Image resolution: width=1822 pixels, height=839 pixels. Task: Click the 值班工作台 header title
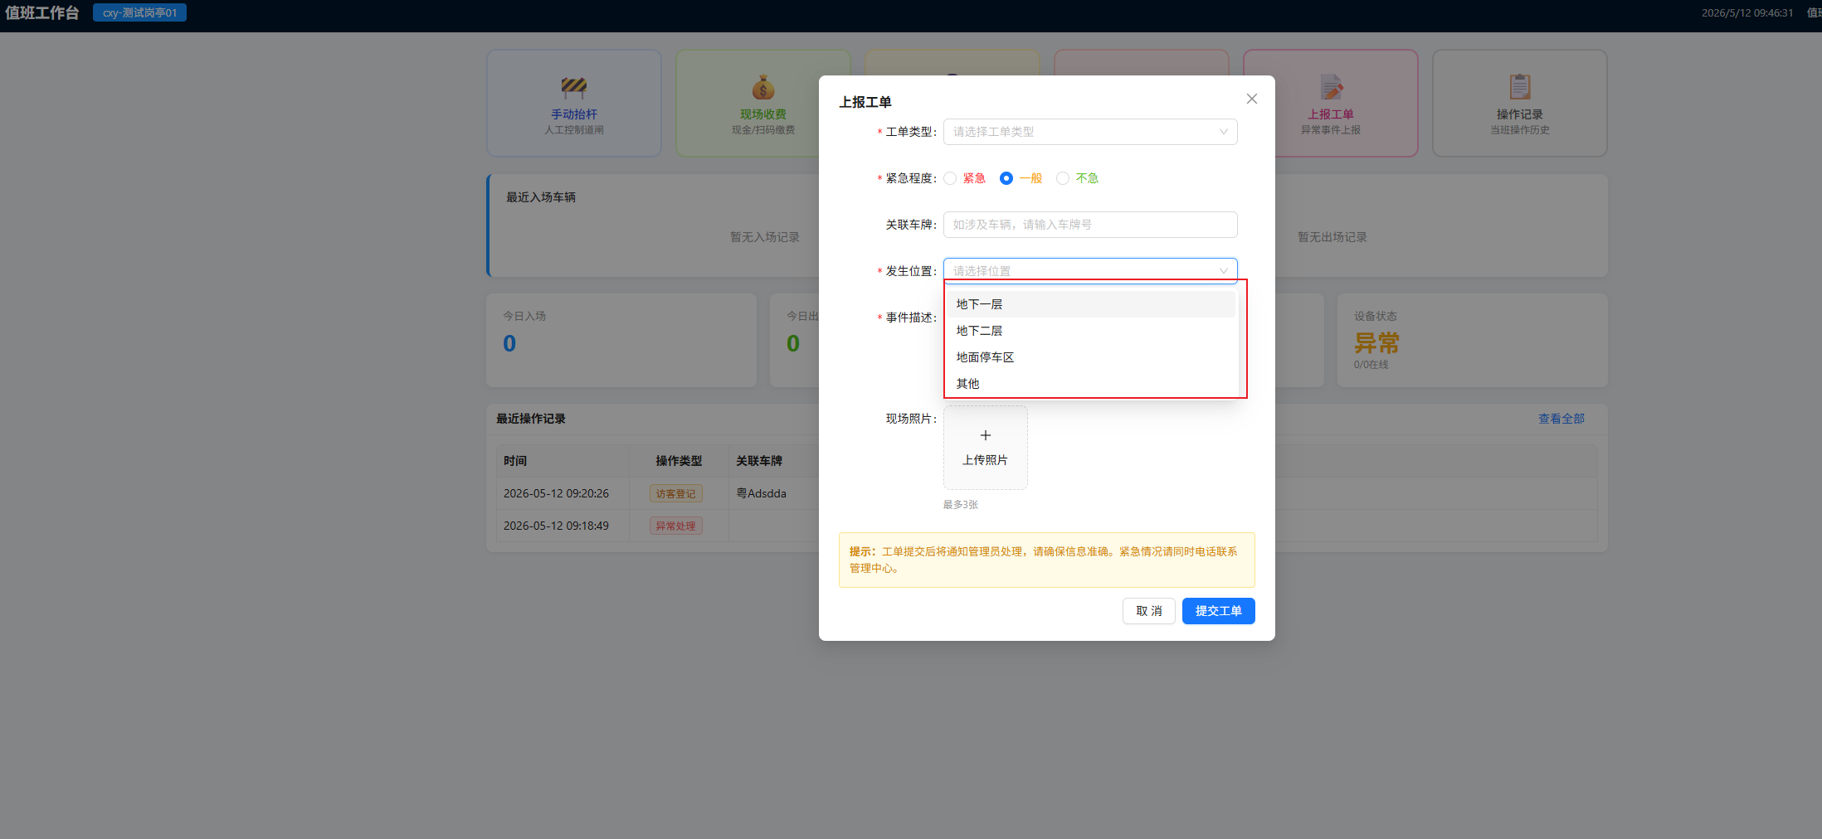click(x=42, y=12)
